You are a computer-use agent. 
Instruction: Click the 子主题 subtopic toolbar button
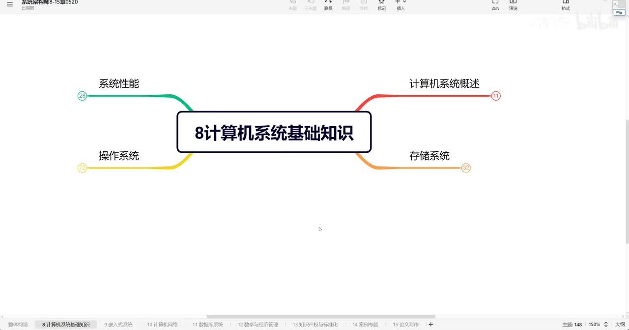(311, 5)
